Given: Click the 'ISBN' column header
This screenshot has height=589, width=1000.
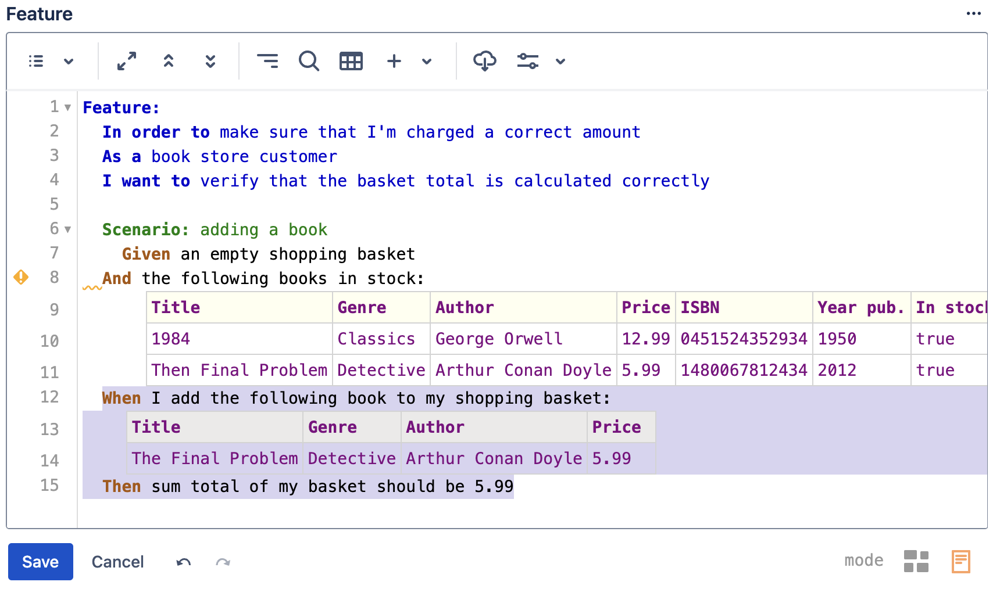Looking at the screenshot, I should [744, 307].
